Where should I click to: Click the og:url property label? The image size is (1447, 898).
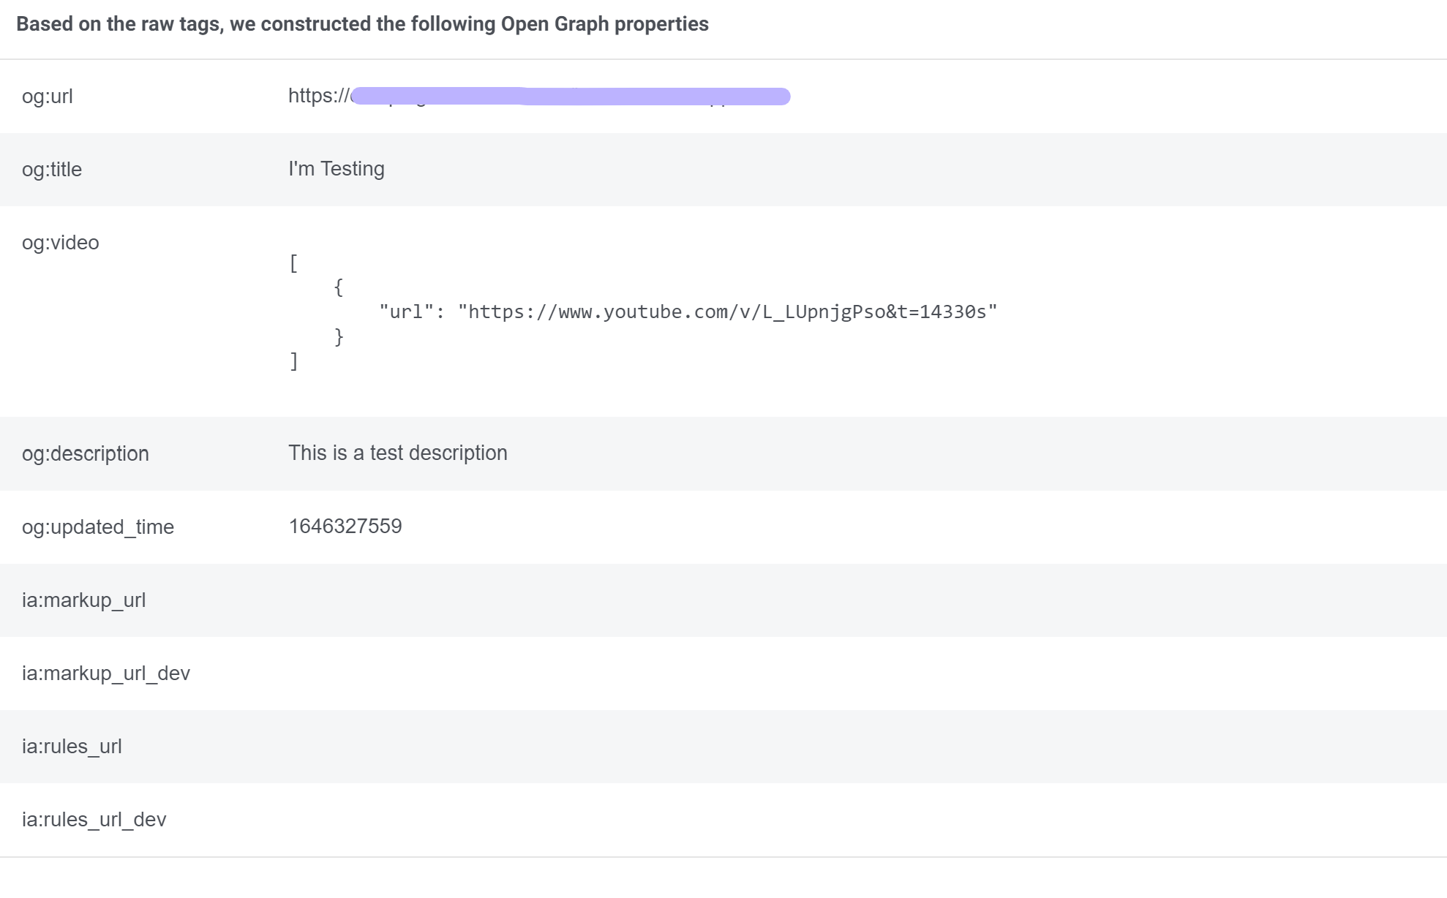48,97
